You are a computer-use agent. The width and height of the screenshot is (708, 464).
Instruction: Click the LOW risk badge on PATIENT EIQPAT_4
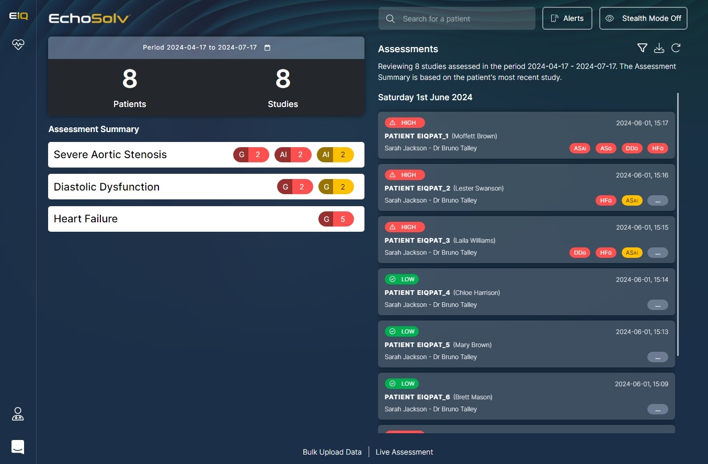coord(402,279)
